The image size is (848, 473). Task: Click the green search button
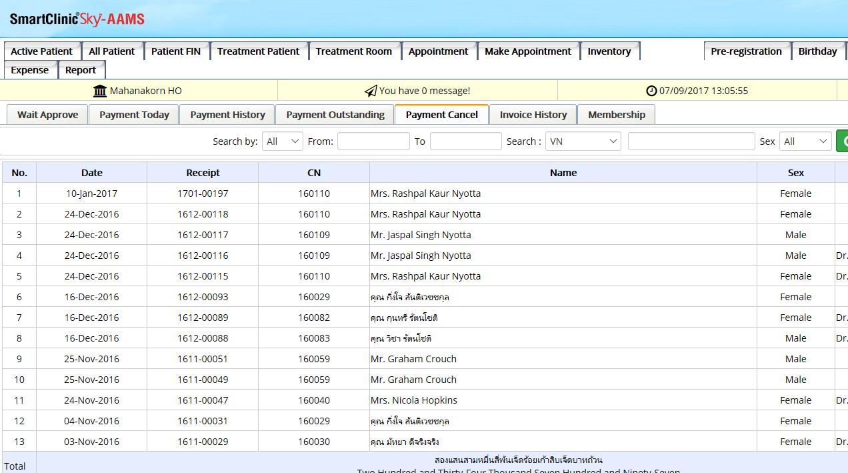click(x=842, y=141)
